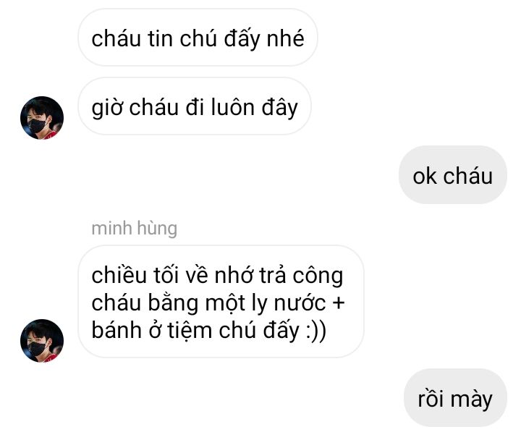This screenshot has width=521, height=440.
Task: Click the 'cháu bằng một ly nước +' line
Action: click(x=218, y=302)
